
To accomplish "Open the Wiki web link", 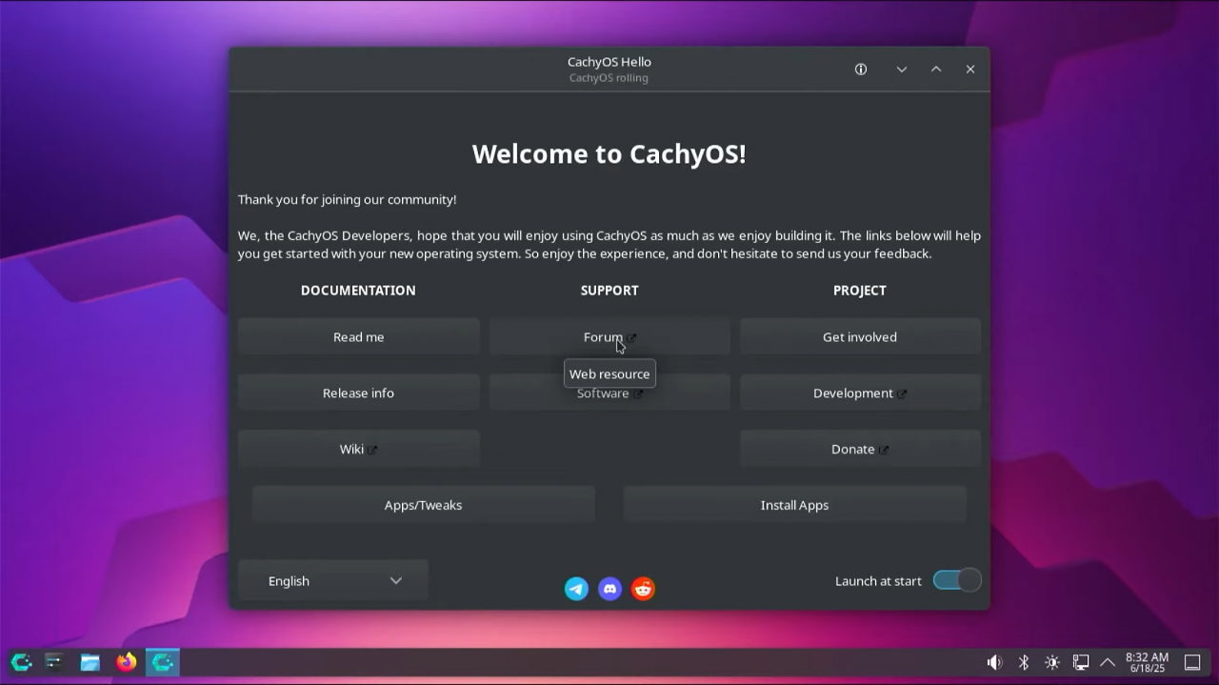I will [358, 449].
